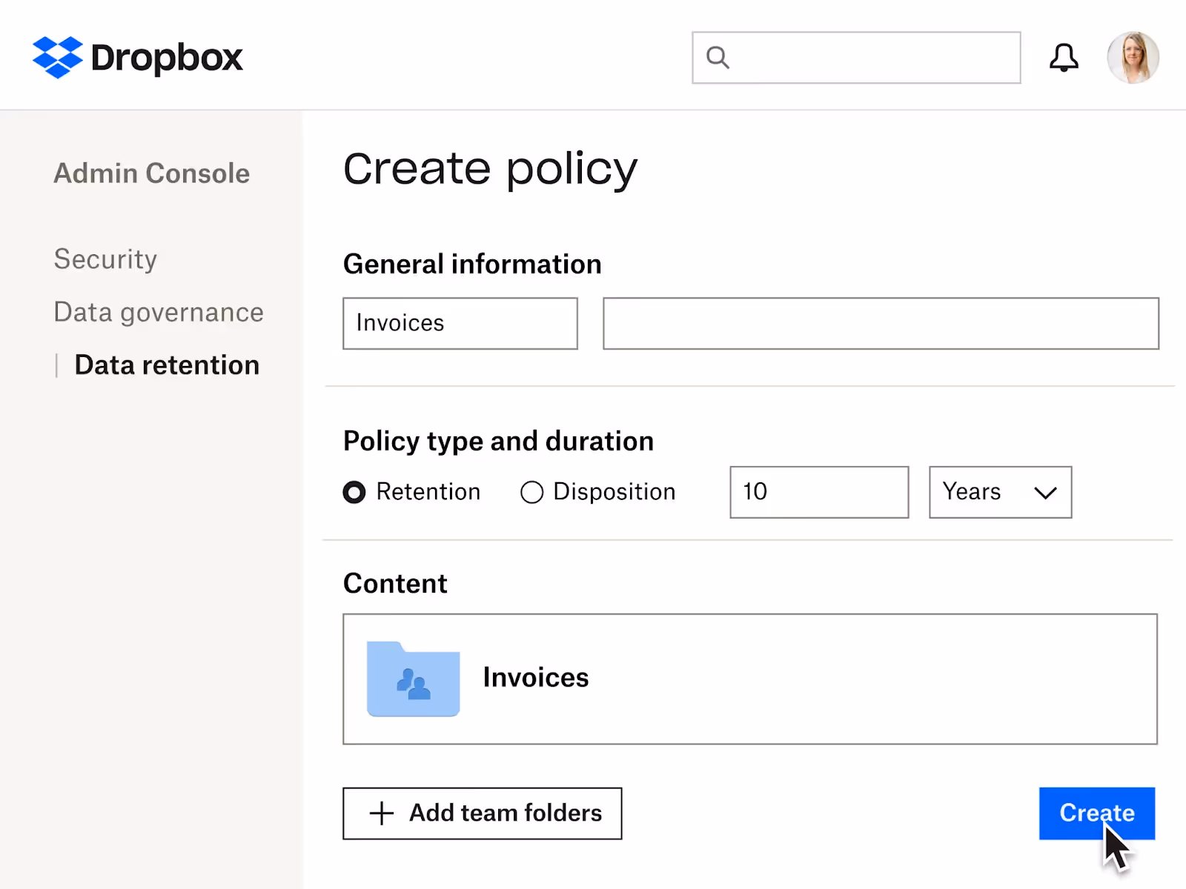Image resolution: width=1186 pixels, height=889 pixels.
Task: Open the user profile avatar
Action: [x=1133, y=57]
